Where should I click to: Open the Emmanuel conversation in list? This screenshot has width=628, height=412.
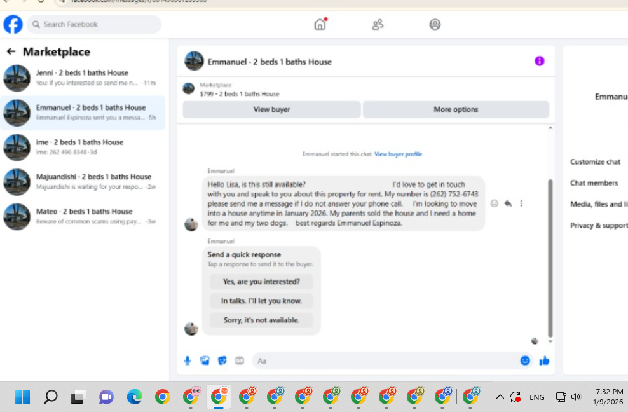83,113
